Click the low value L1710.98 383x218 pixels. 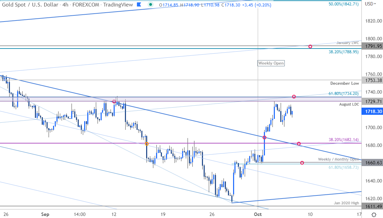click(210, 5)
